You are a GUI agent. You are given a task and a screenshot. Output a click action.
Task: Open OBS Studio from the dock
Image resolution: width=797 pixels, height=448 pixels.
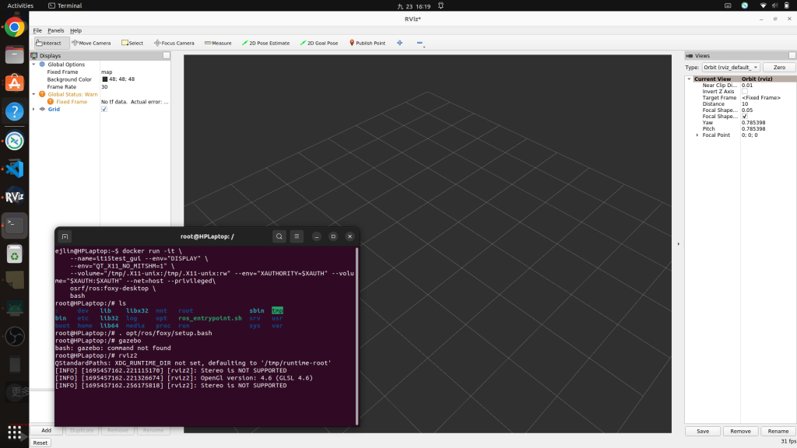pos(14,337)
